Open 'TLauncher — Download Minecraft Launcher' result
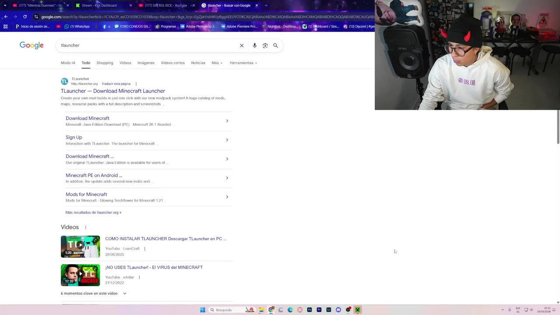 pyautogui.click(x=113, y=91)
